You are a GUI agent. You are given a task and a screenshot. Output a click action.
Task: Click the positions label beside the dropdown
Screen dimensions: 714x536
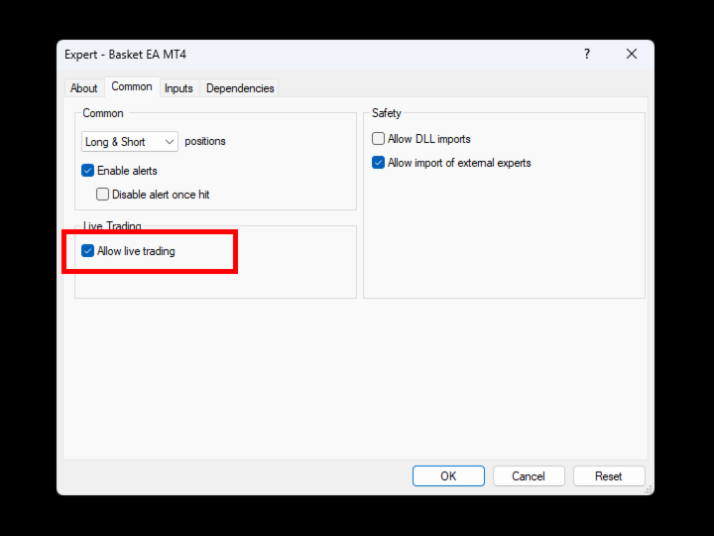pyautogui.click(x=205, y=141)
